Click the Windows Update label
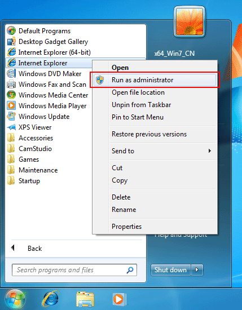242x310 pixels. point(44,117)
